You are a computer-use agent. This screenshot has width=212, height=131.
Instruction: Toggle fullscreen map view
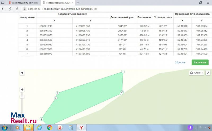pos(208,73)
